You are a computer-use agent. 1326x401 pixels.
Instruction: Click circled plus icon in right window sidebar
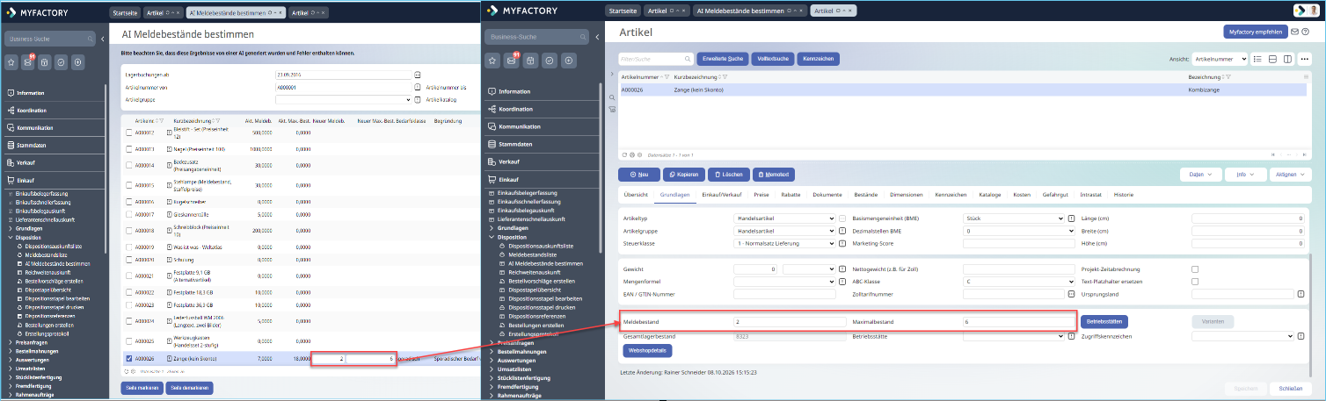point(569,61)
